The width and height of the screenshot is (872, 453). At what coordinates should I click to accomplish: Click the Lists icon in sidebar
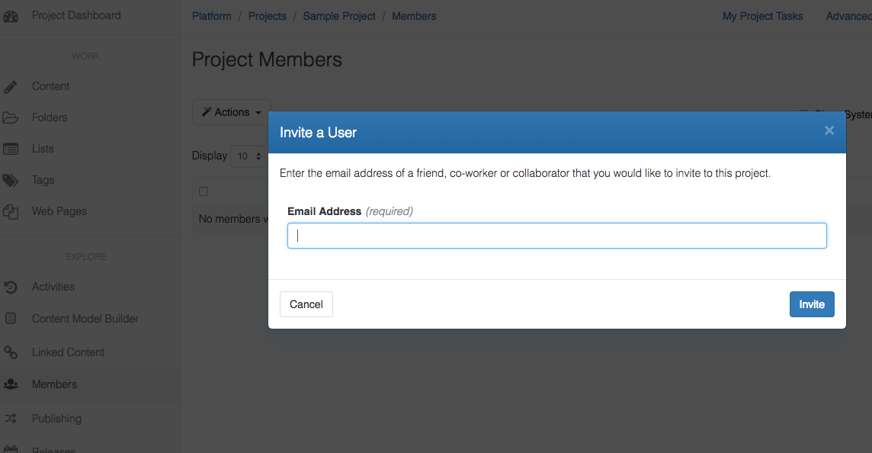coord(11,149)
